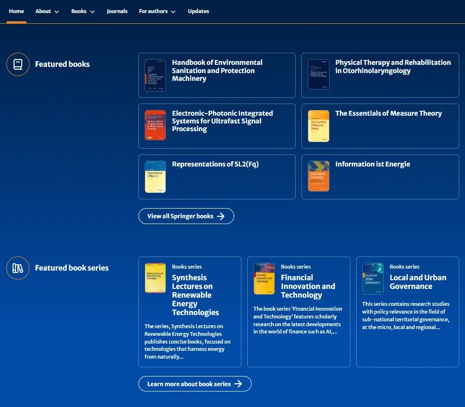The height and width of the screenshot is (407, 465).
Task: Click the Featured book series heading text
Action: 72,268
